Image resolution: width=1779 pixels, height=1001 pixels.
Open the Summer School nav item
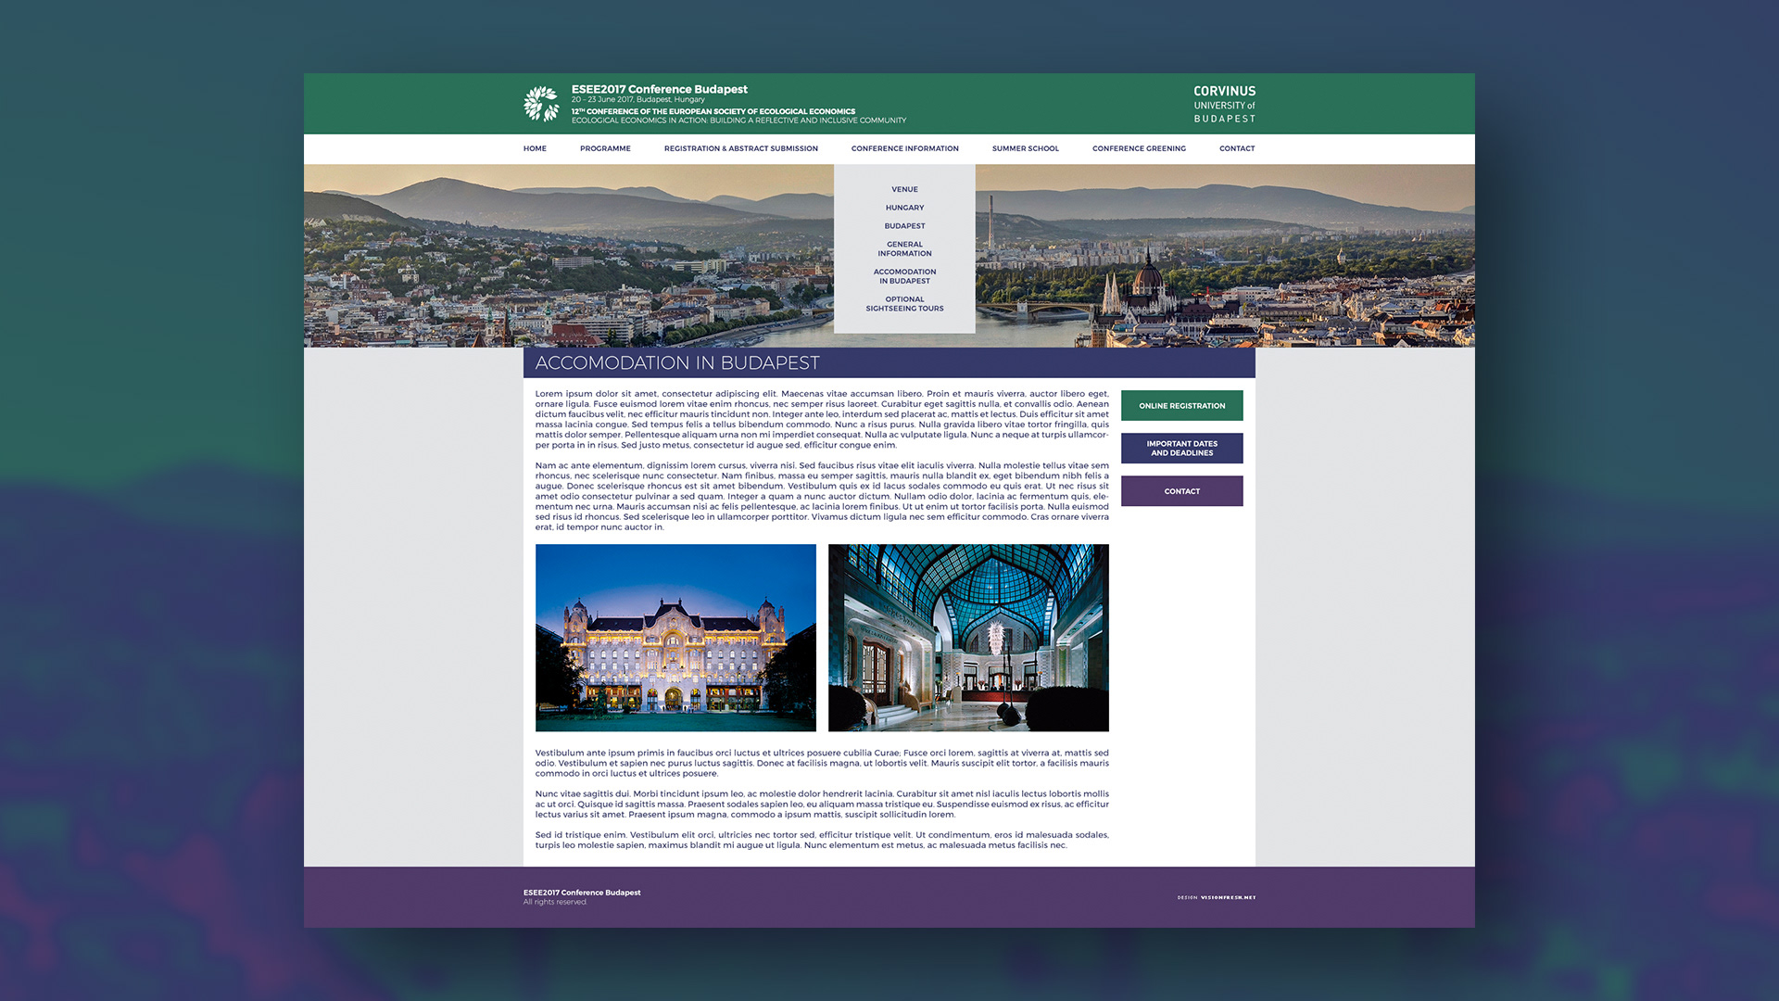coord(1025,148)
